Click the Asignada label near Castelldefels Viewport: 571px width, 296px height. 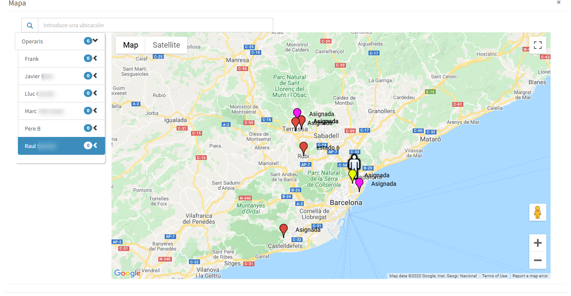[308, 230]
